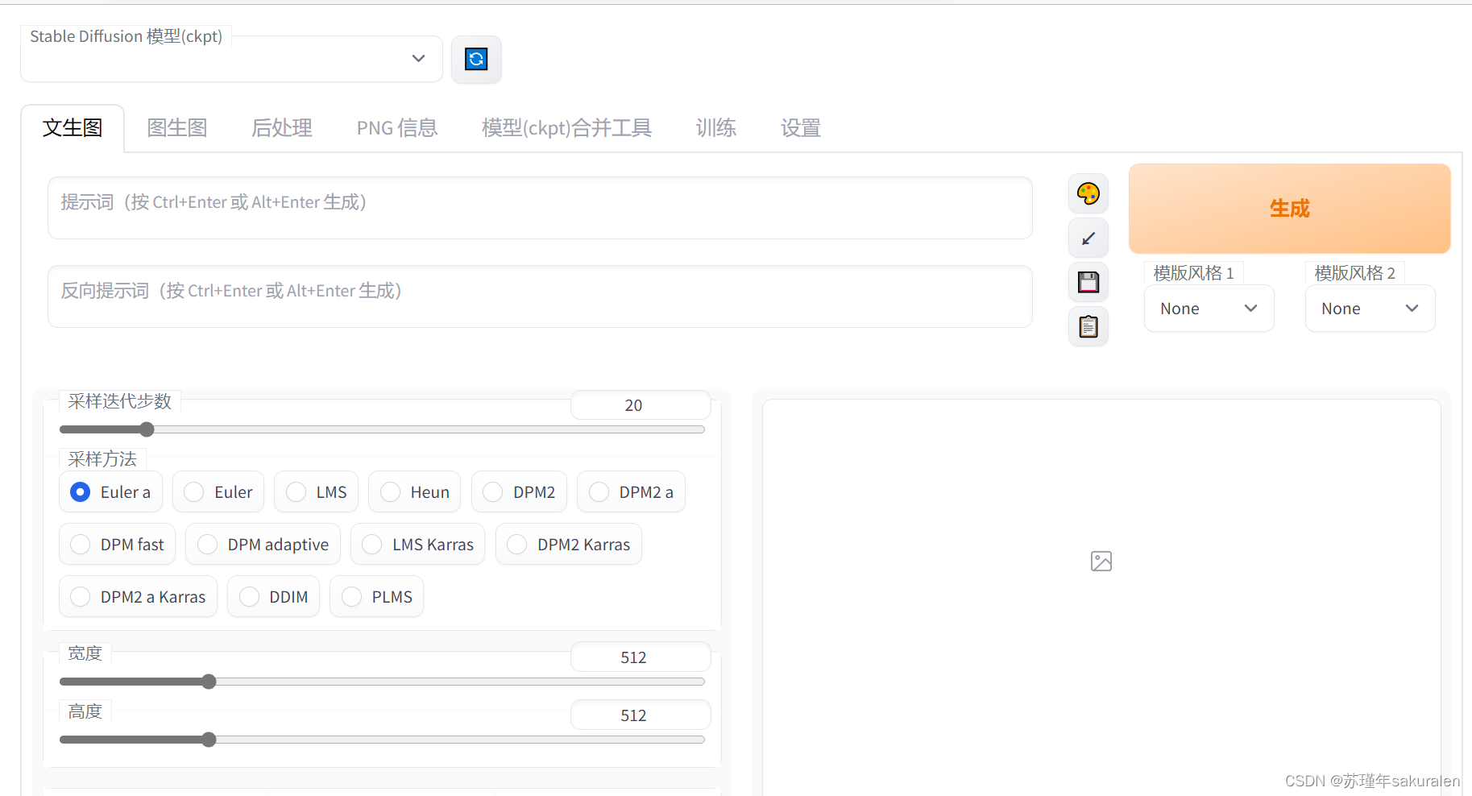Focus the 提示词 prompt text box
This screenshot has height=796, width=1472.
click(540, 208)
